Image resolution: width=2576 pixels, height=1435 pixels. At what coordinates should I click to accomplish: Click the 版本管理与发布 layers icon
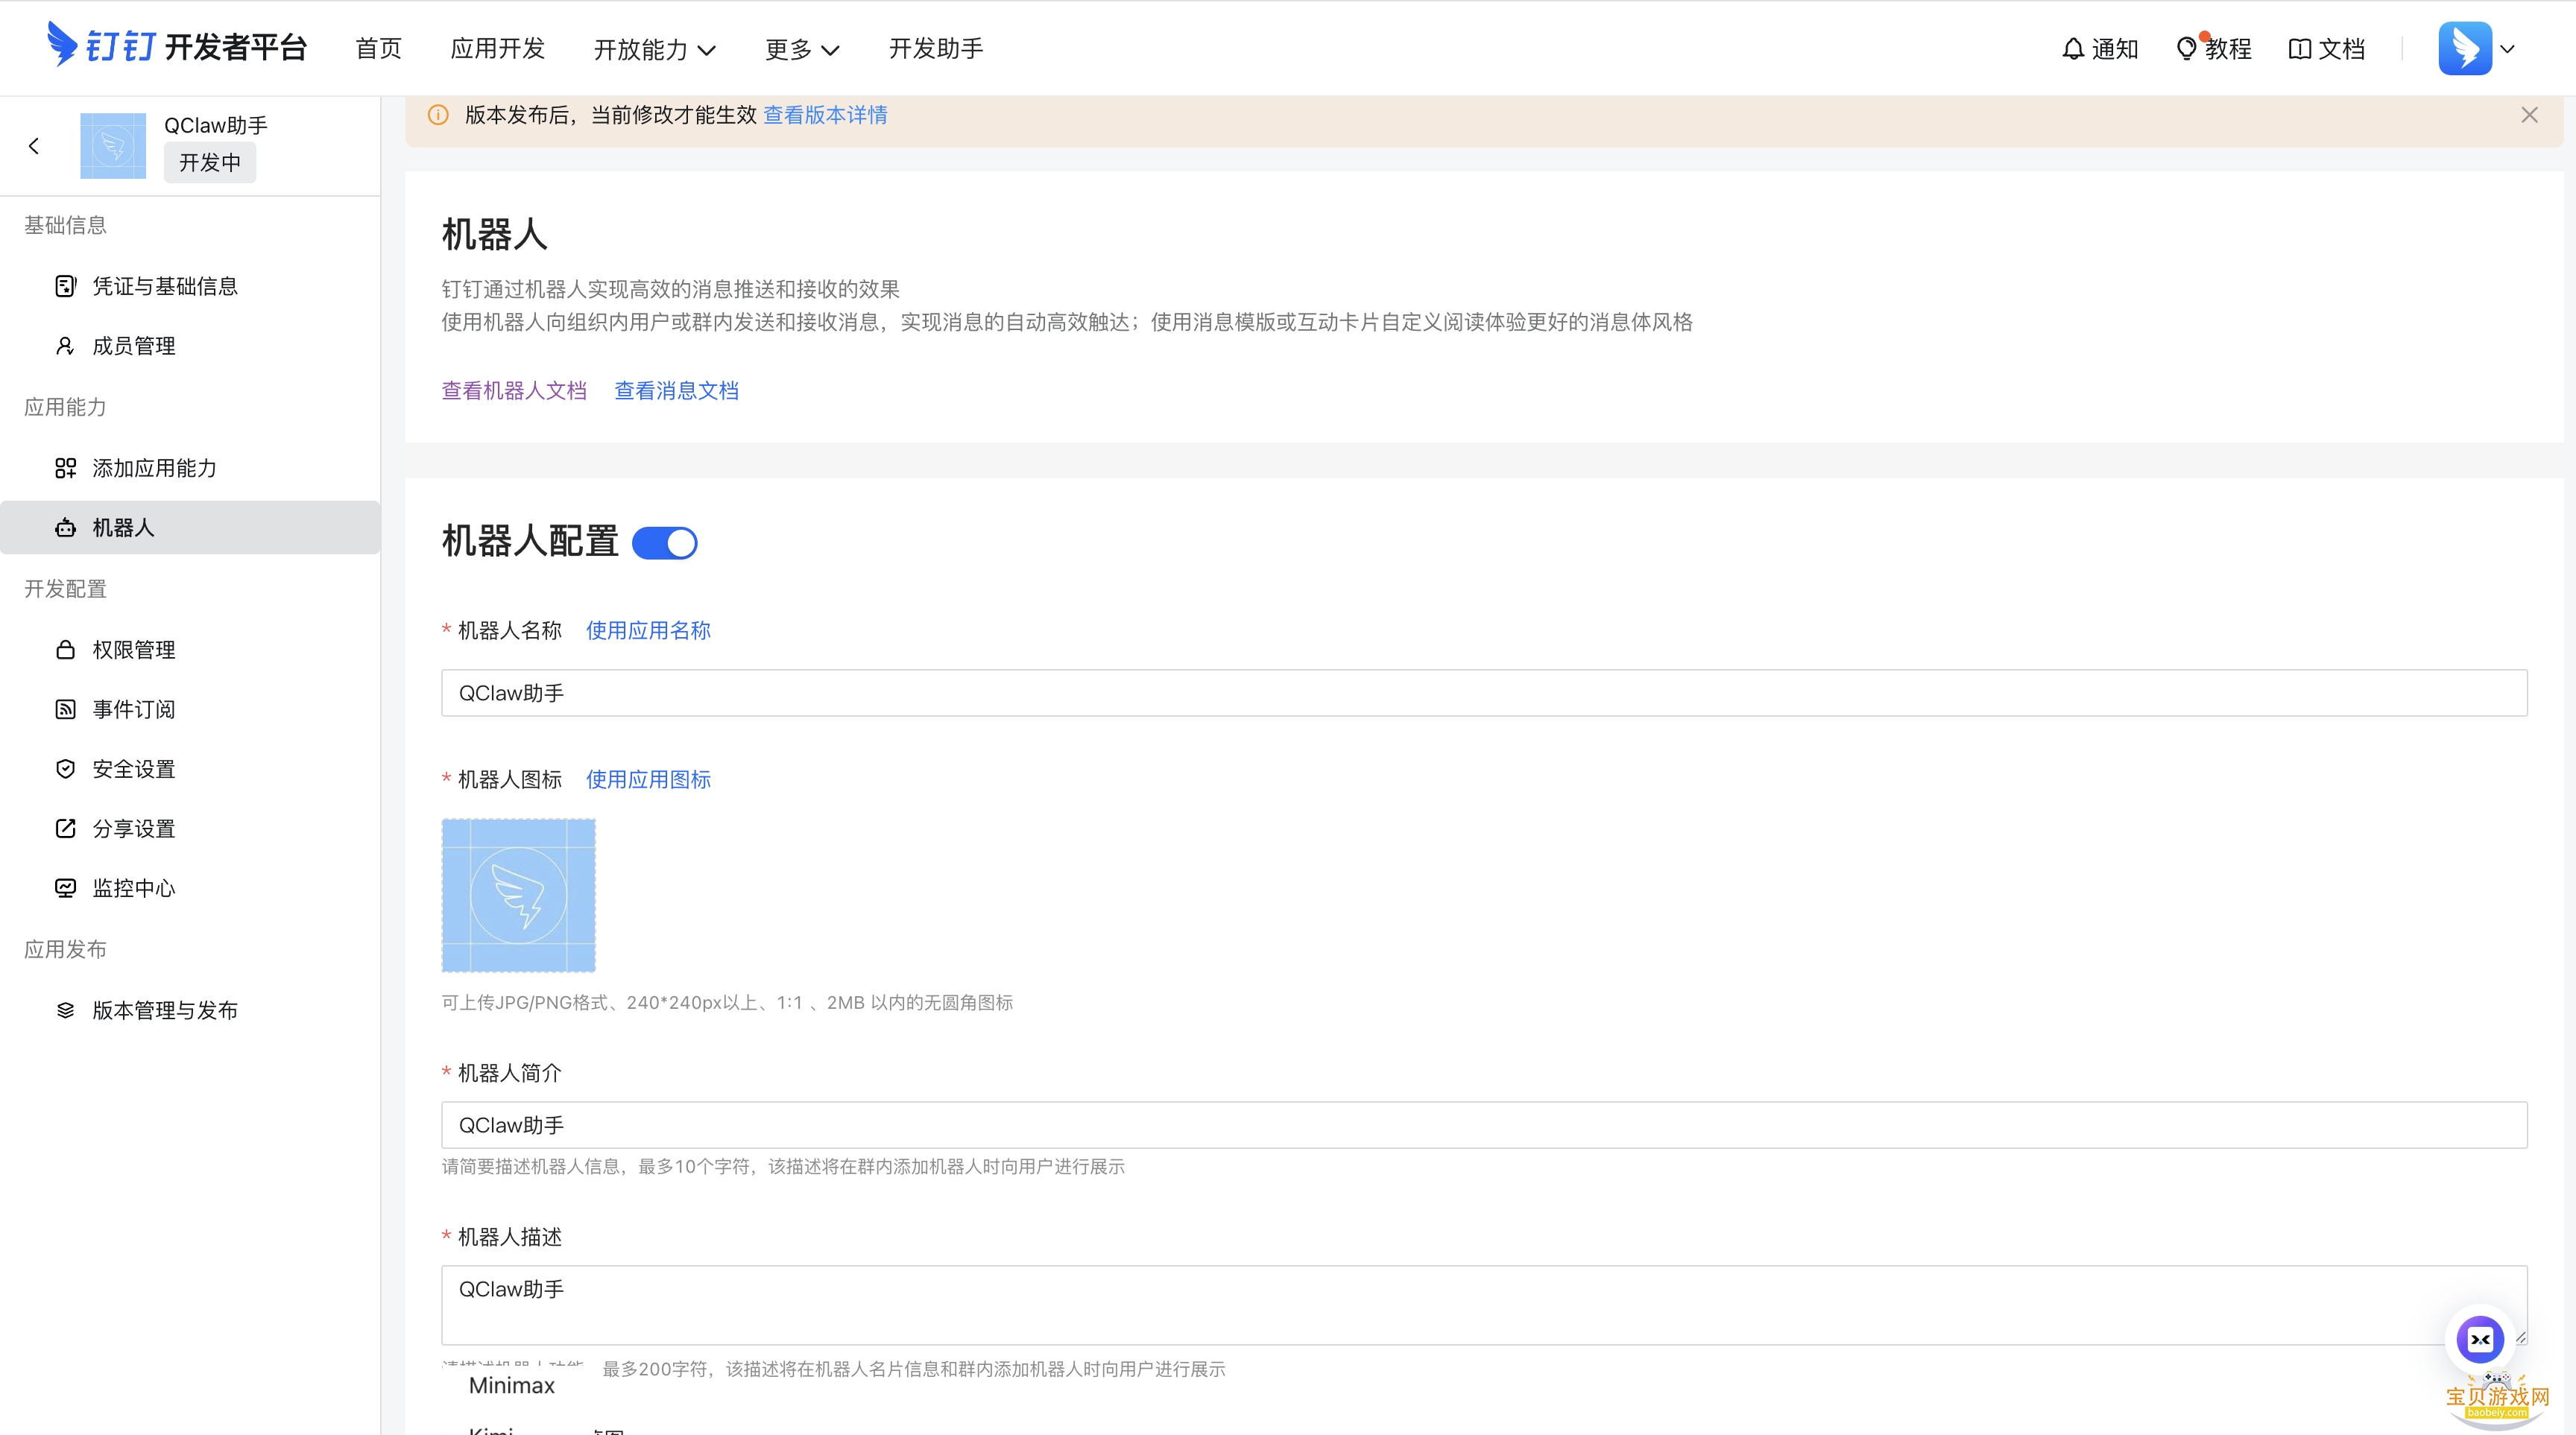(x=65, y=1010)
